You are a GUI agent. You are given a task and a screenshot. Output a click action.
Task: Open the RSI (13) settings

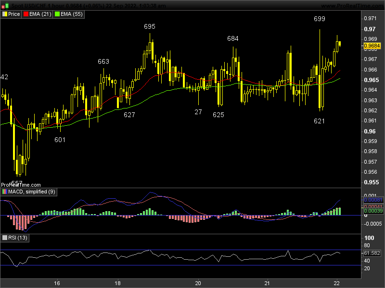18,237
